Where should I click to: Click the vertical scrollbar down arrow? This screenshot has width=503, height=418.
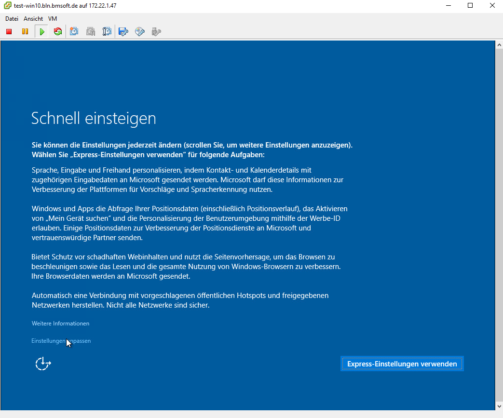pos(499,406)
